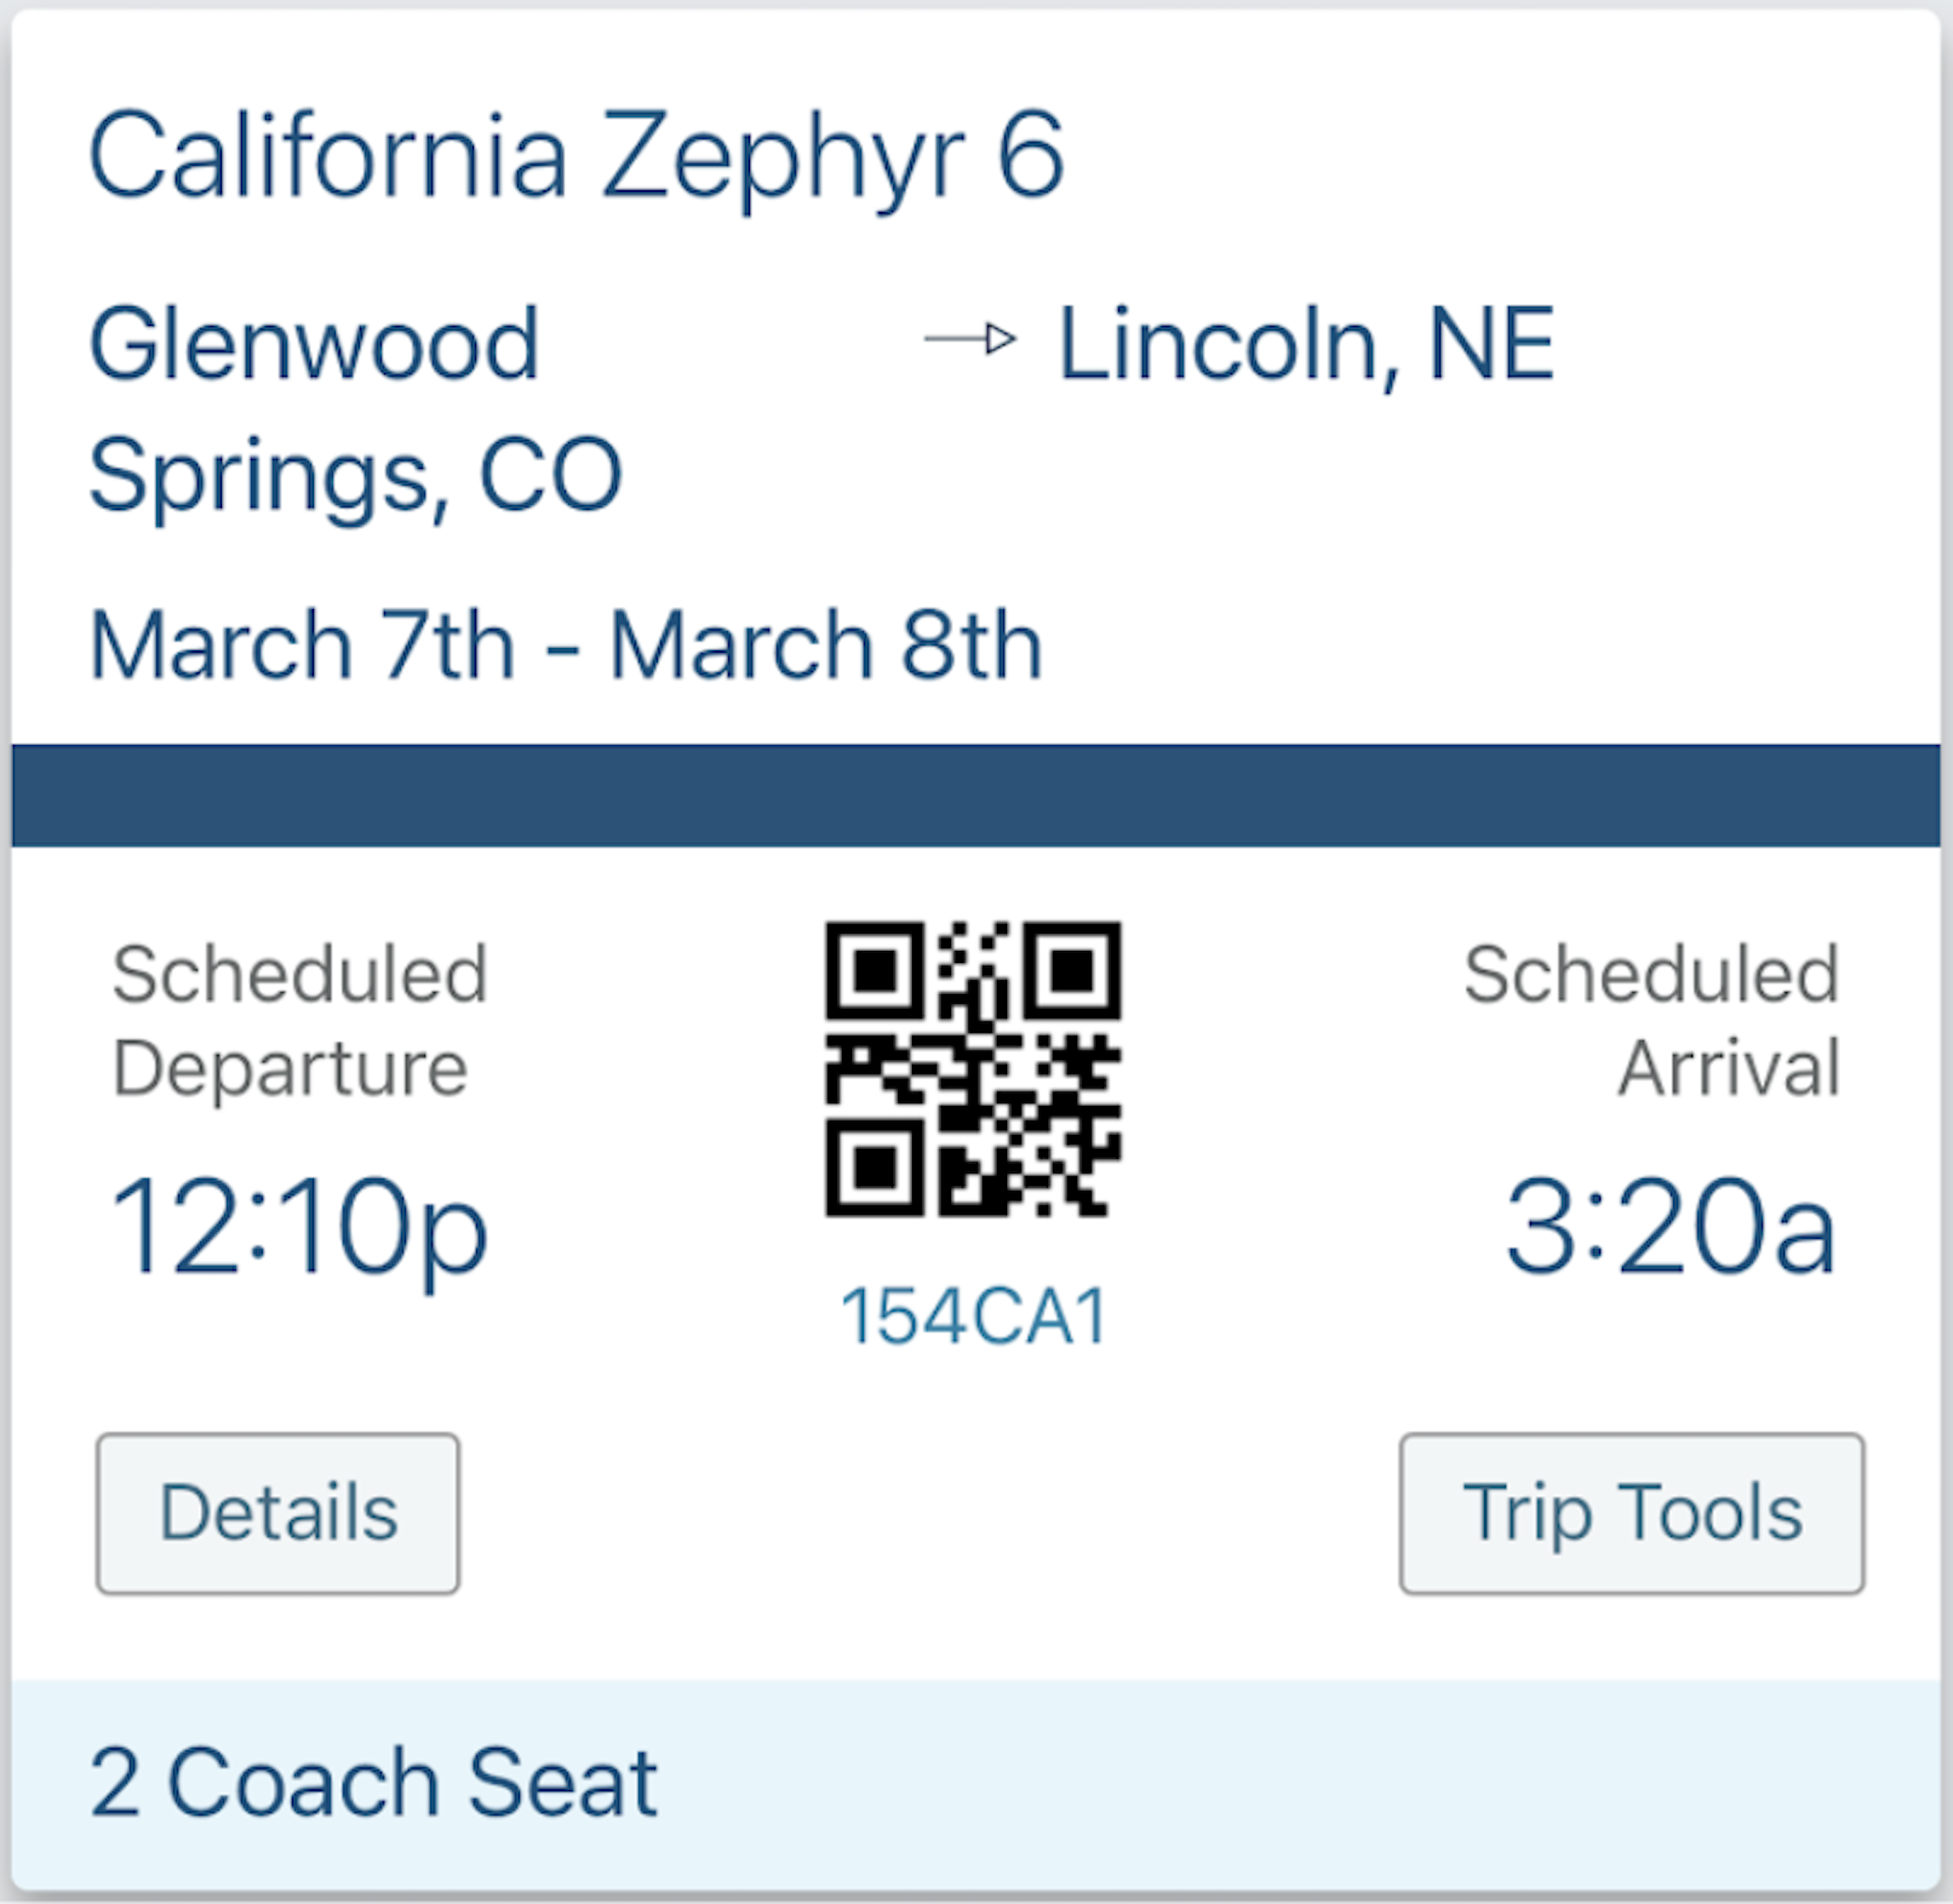
Task: Click the QR code's top-right finder square
Action: point(1072,970)
